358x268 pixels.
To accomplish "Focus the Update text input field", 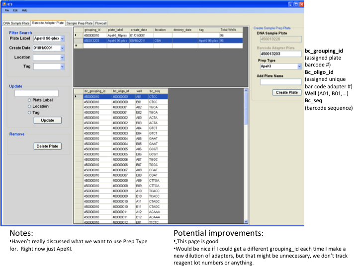I will 36,93.
